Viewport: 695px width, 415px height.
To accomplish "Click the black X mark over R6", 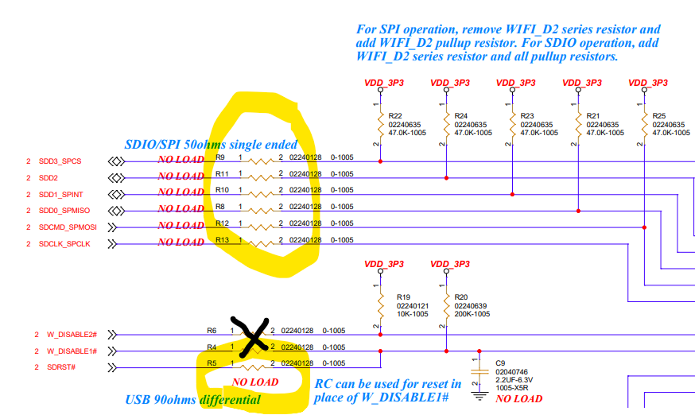I will point(254,337).
